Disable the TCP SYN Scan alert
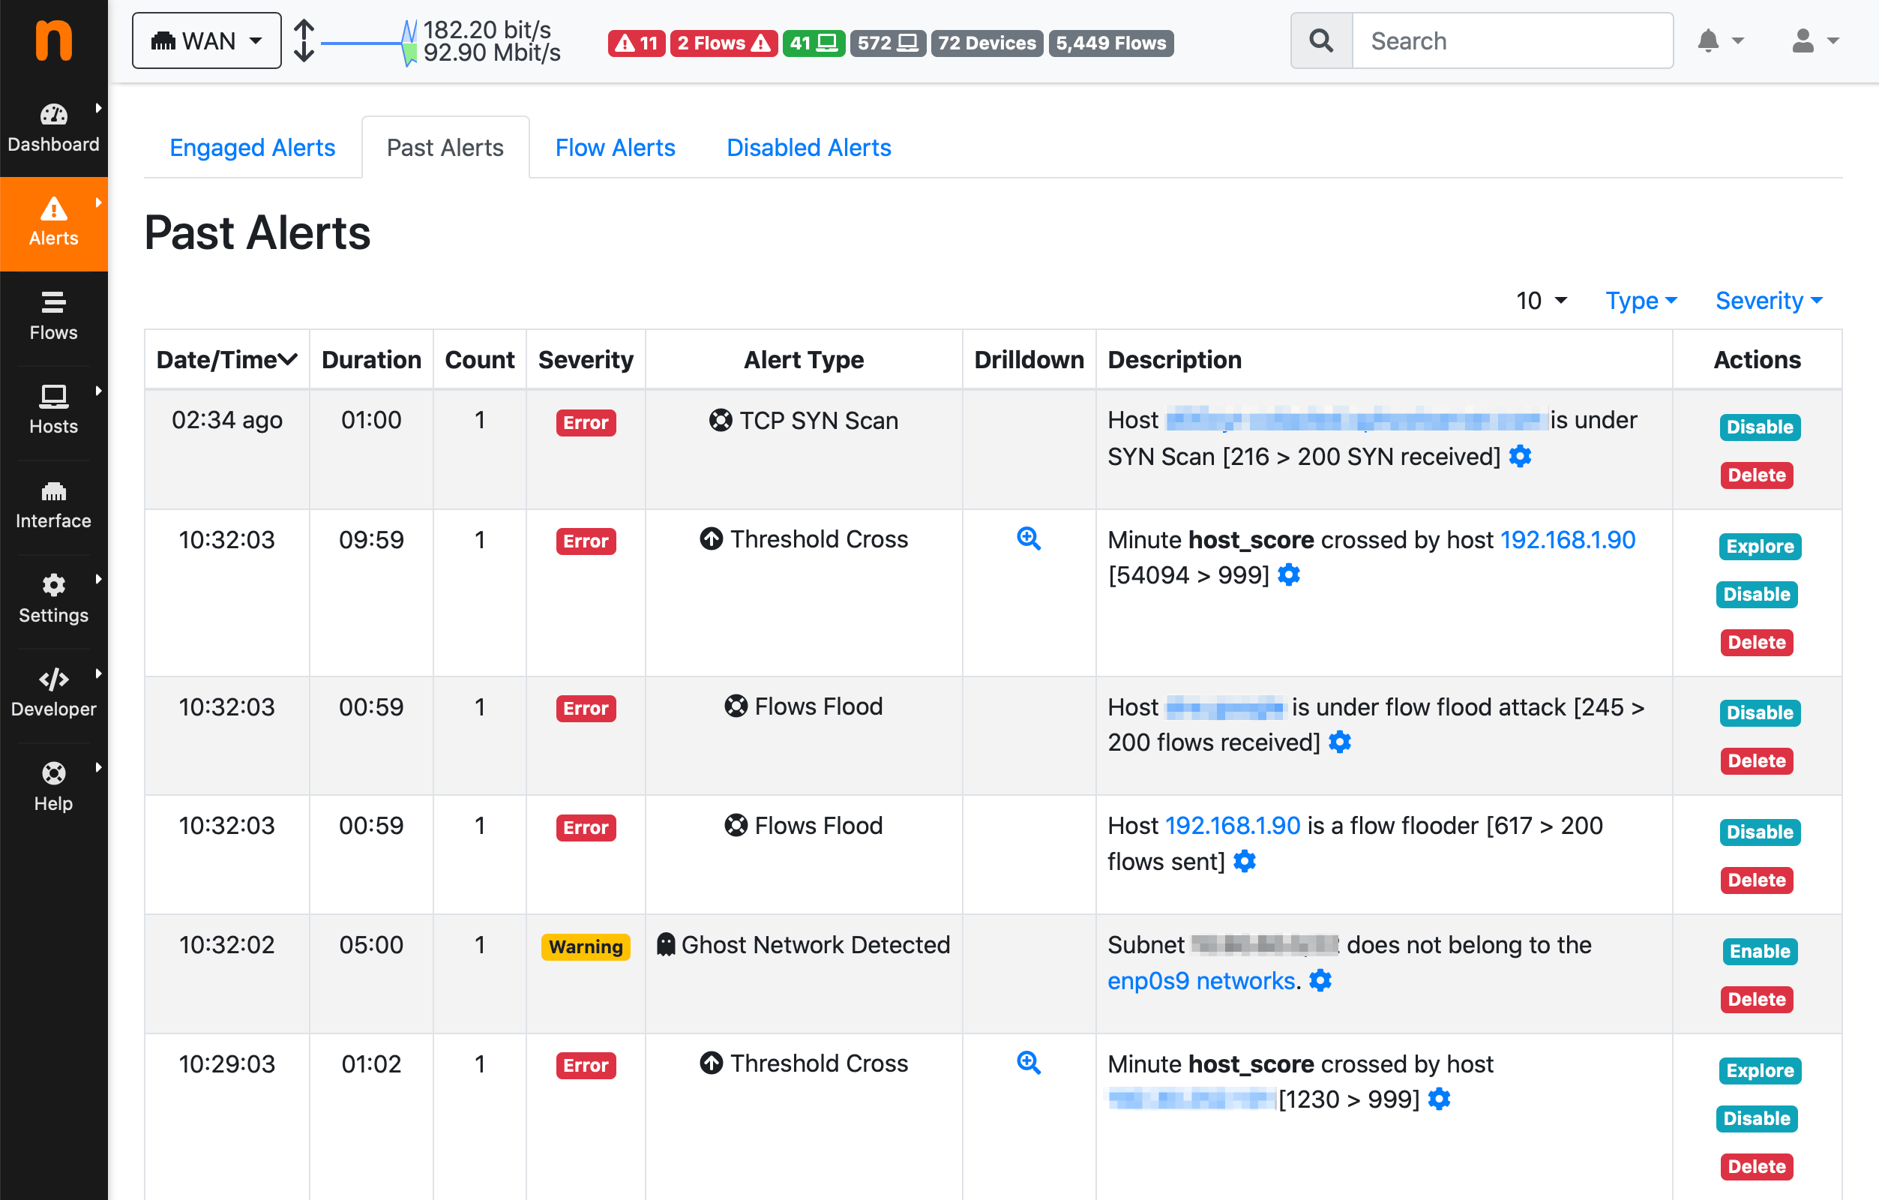The width and height of the screenshot is (1879, 1200). (x=1759, y=427)
